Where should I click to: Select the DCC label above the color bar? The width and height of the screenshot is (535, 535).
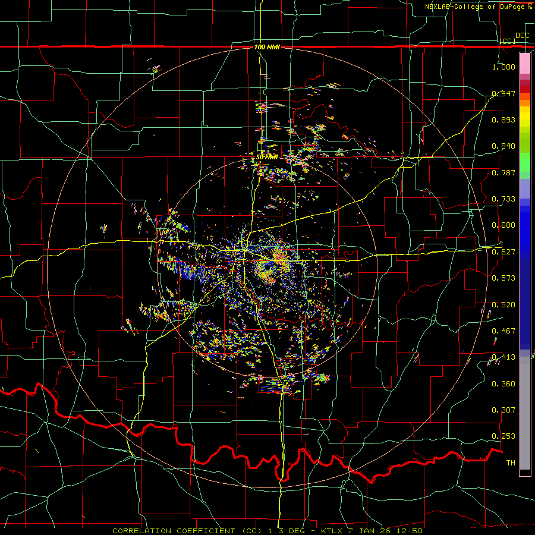(523, 36)
